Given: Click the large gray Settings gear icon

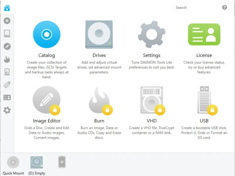Looking at the screenshot, I should point(152,34).
